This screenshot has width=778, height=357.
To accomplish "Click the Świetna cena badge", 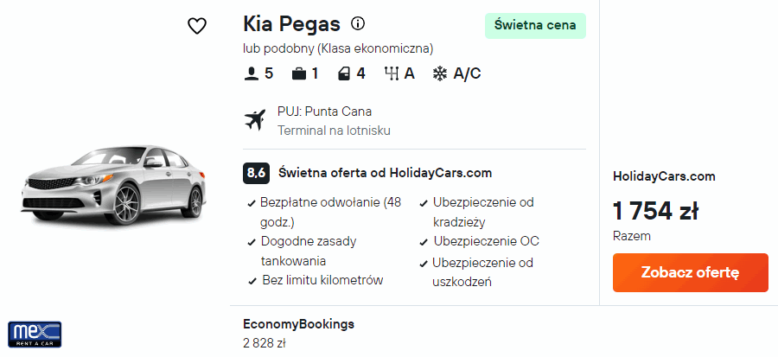I will [x=535, y=25].
